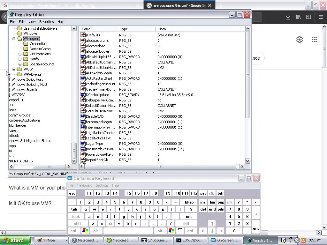Image resolution: width=327 pixels, height=245 pixels.
Task: Toggle the slk key on On-Screen Keyboard
Action: (211, 193)
